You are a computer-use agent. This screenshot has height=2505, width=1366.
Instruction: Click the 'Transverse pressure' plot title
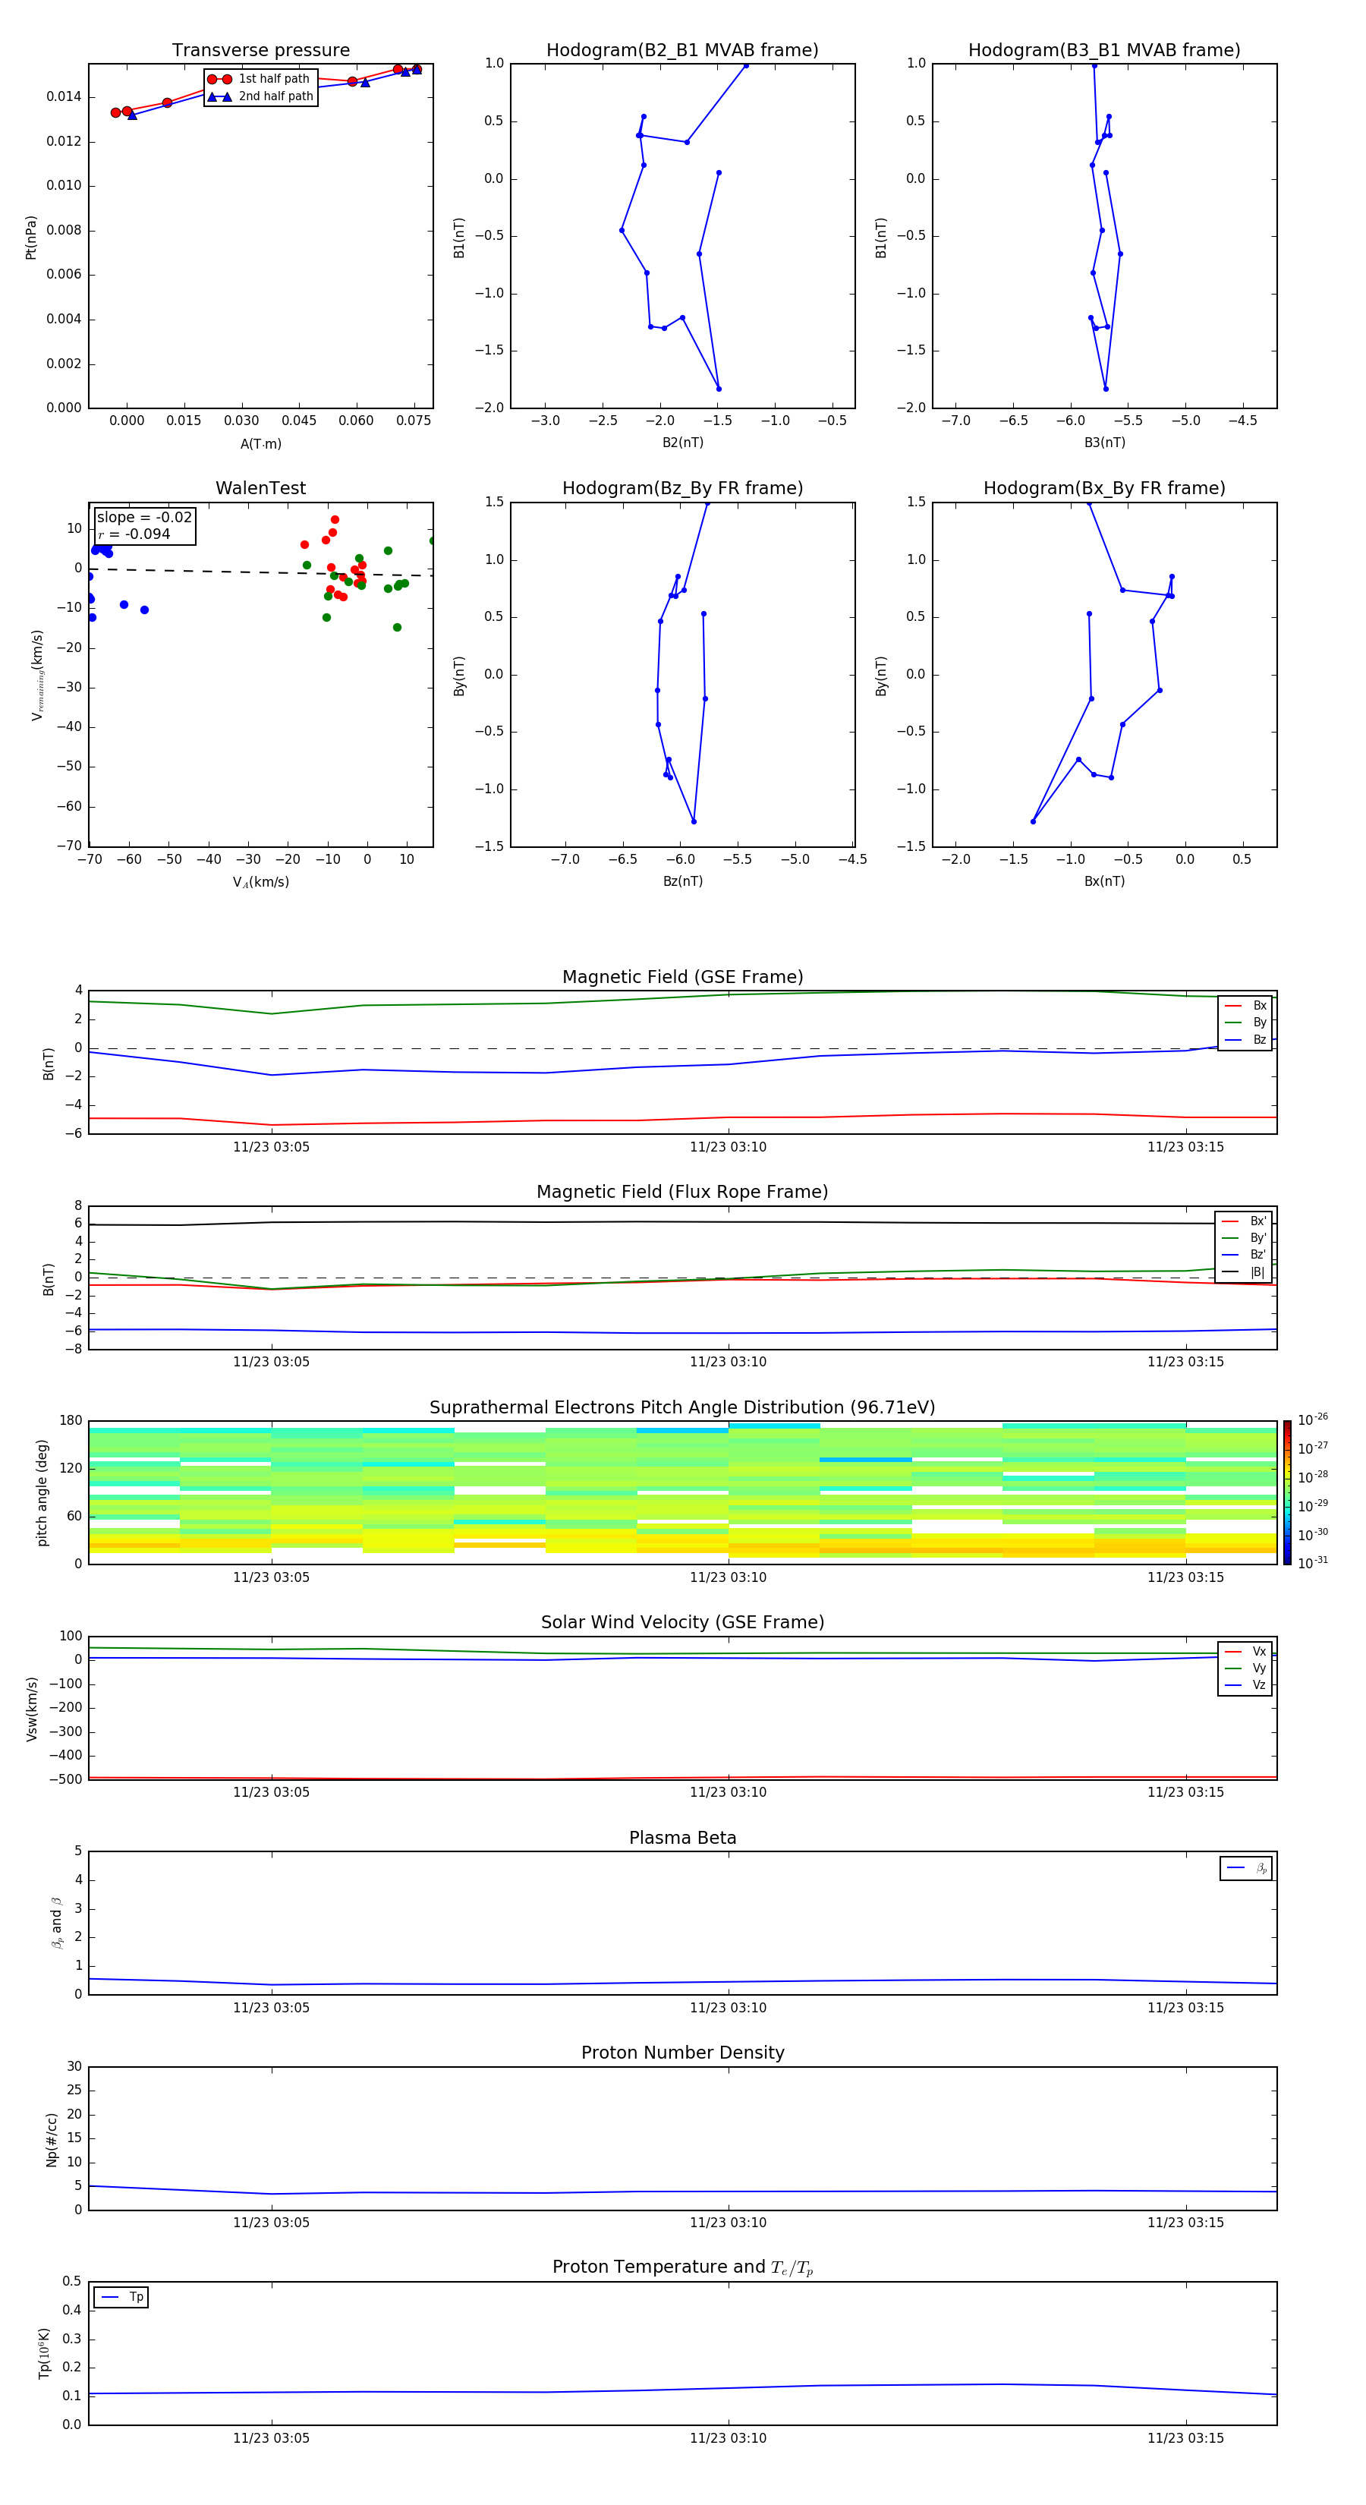(x=260, y=51)
